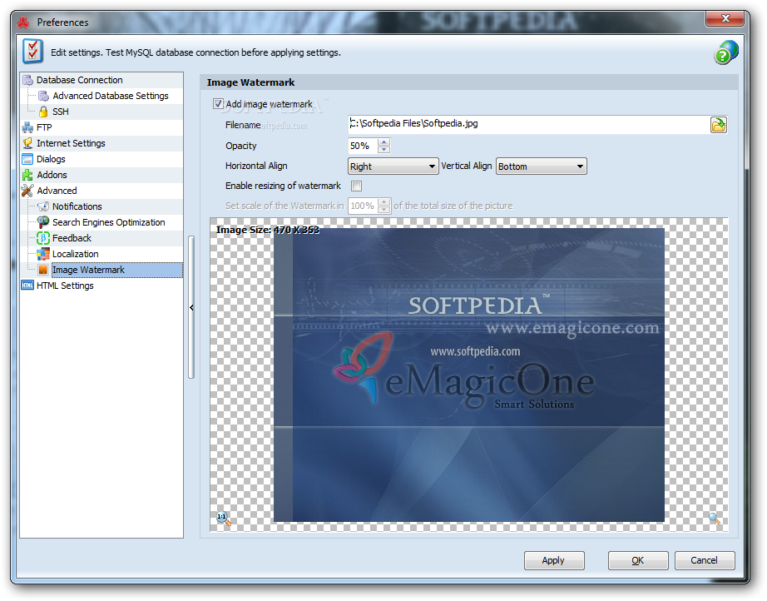Click the Database Connection icon in tree
767x601 pixels.
(x=28, y=80)
